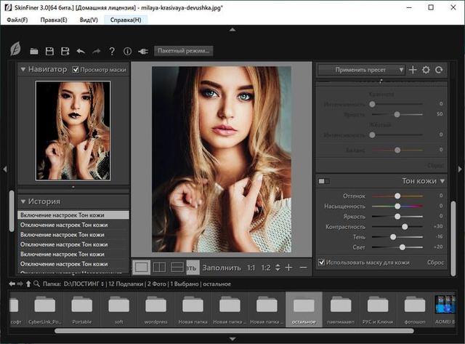
Task: Open help with the question mark icon
Action: pyautogui.click(x=111, y=52)
